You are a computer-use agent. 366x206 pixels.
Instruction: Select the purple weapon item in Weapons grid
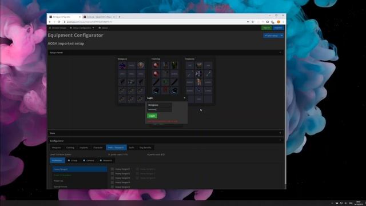tap(122, 65)
